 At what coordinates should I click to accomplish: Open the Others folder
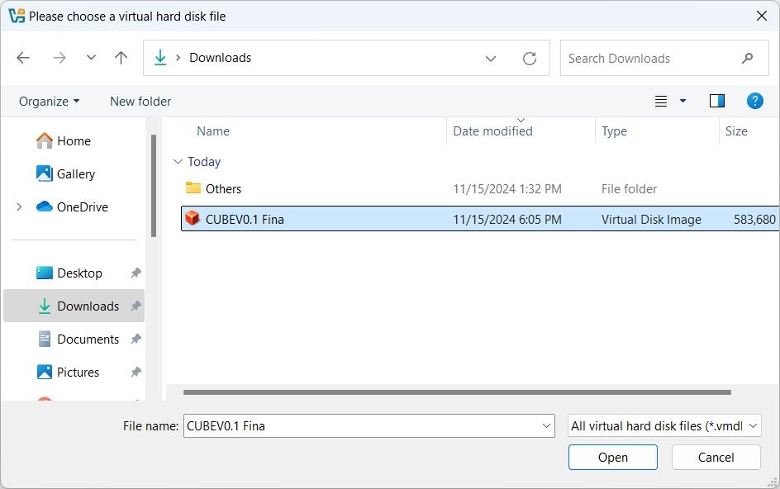coord(223,189)
